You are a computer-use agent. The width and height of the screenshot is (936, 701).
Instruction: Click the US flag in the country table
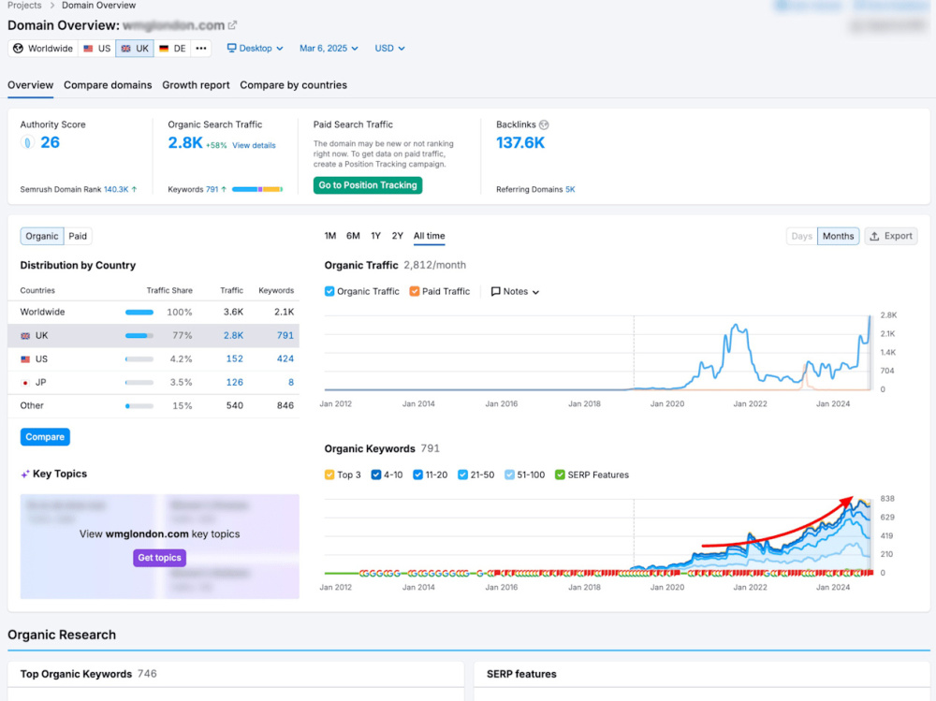coord(25,359)
